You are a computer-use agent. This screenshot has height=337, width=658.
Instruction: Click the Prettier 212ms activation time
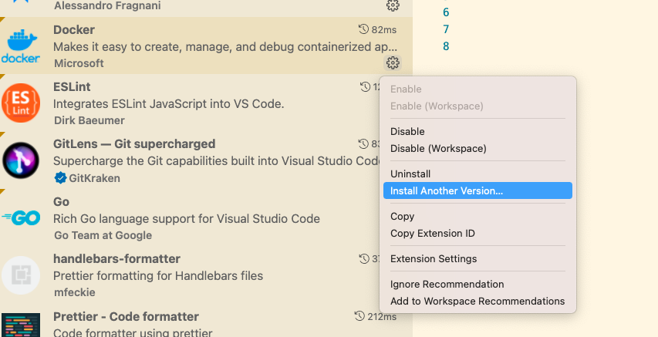(x=382, y=316)
